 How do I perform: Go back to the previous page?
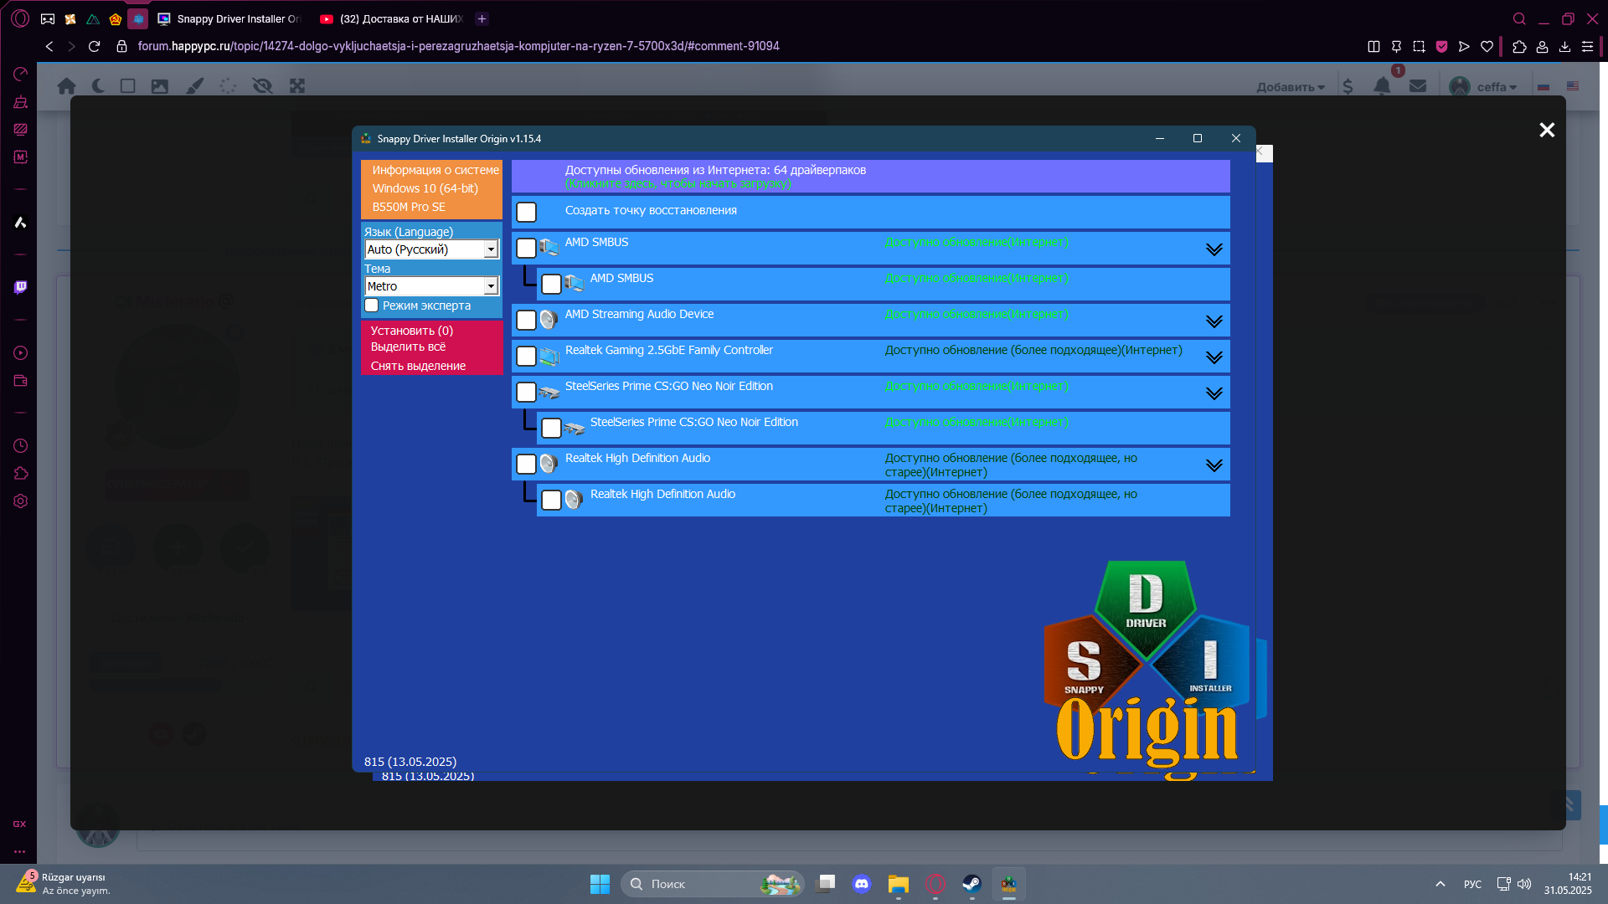[x=49, y=46]
